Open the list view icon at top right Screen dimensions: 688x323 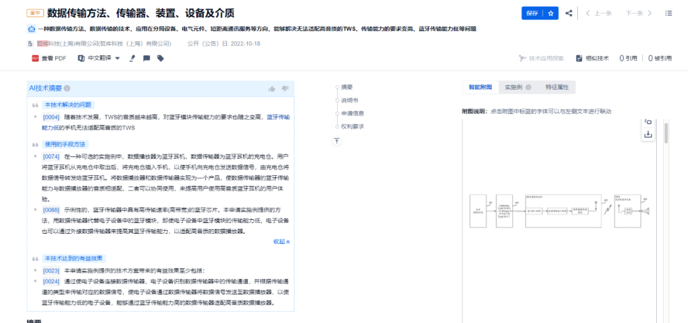[669, 13]
